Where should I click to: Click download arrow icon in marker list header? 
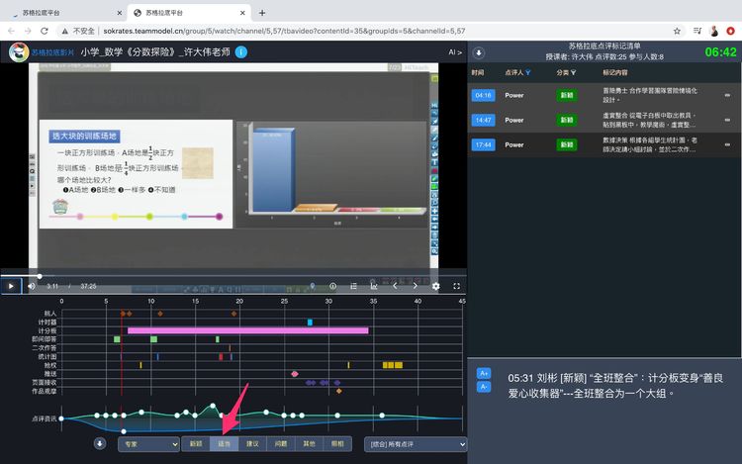pos(479,52)
